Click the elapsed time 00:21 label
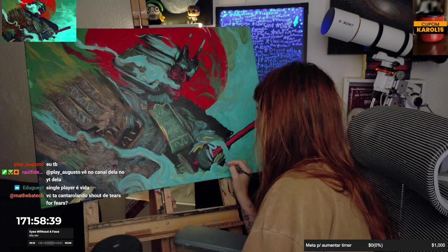Screen dimensions: 448x252 tap(32, 243)
